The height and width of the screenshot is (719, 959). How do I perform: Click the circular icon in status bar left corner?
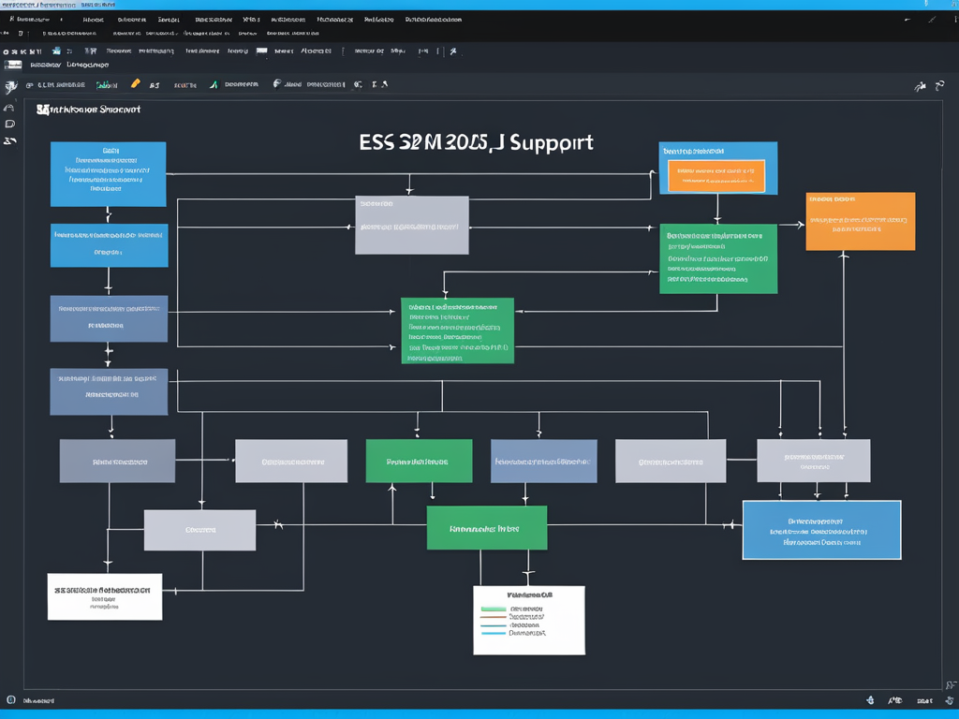(11, 700)
